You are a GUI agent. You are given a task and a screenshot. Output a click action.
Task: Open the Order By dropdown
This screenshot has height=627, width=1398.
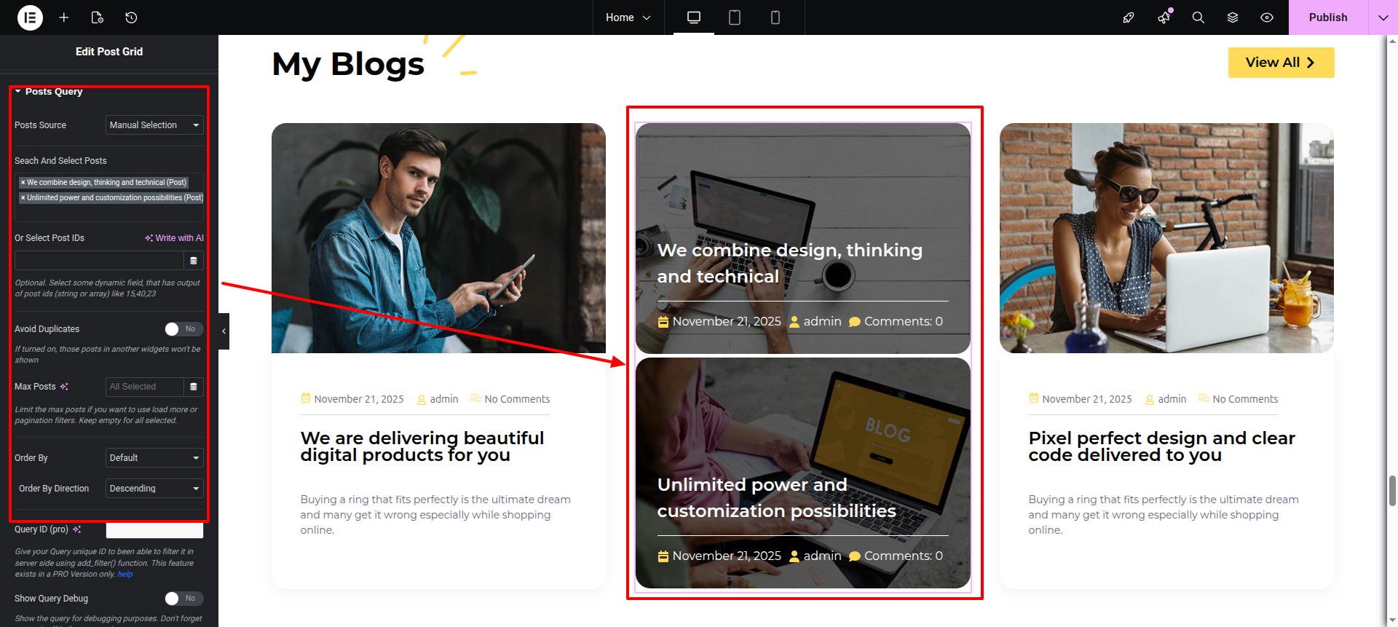pyautogui.click(x=154, y=458)
